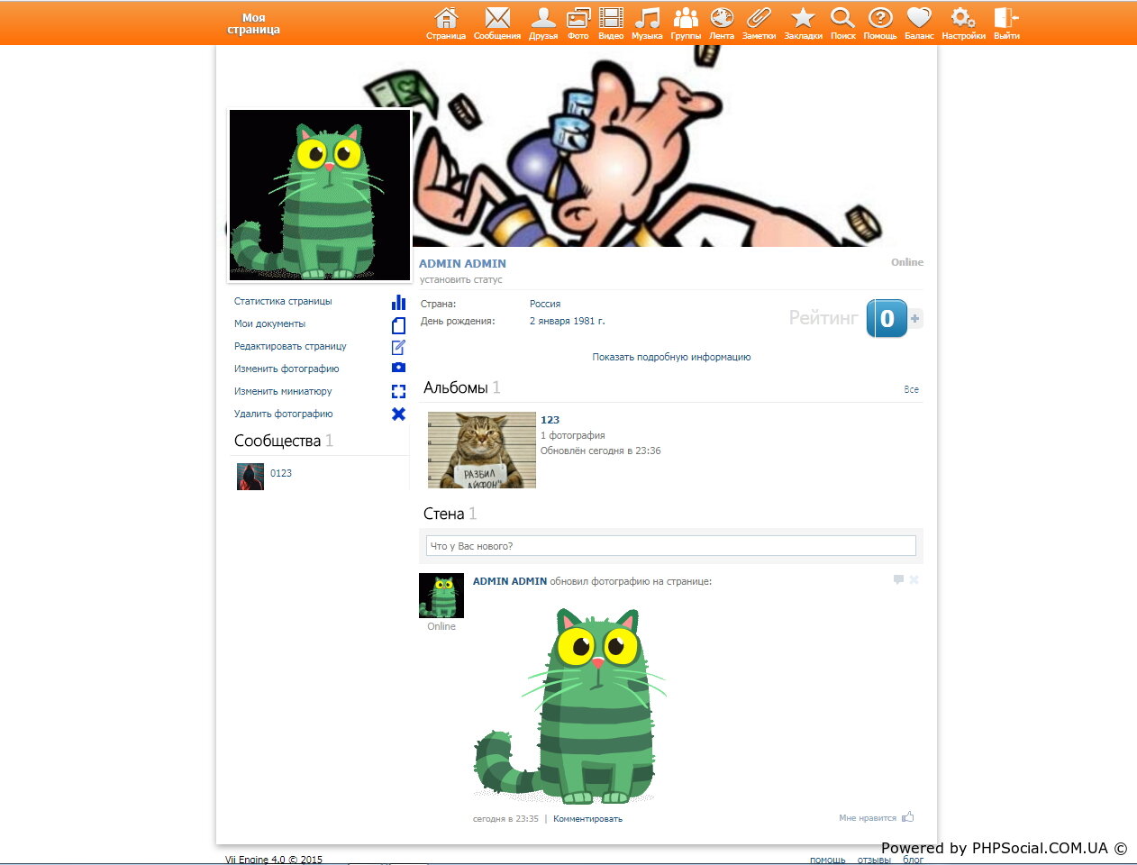Delete wall post with x icon

pyautogui.click(x=914, y=579)
